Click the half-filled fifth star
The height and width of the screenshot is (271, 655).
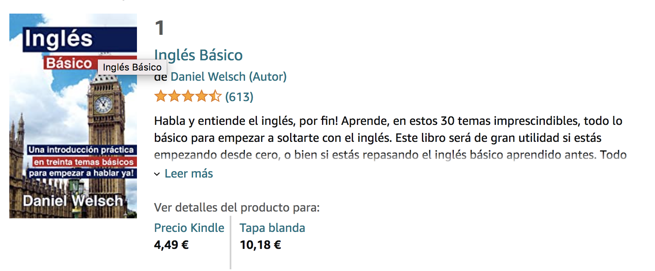pos(215,96)
